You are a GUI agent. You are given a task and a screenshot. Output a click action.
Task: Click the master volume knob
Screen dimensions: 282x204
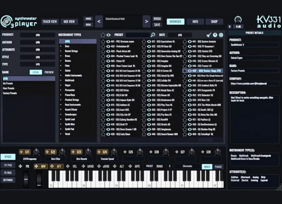click(238, 20)
